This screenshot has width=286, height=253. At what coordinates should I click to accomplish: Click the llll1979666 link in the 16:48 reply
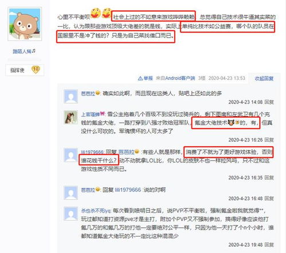(128, 190)
